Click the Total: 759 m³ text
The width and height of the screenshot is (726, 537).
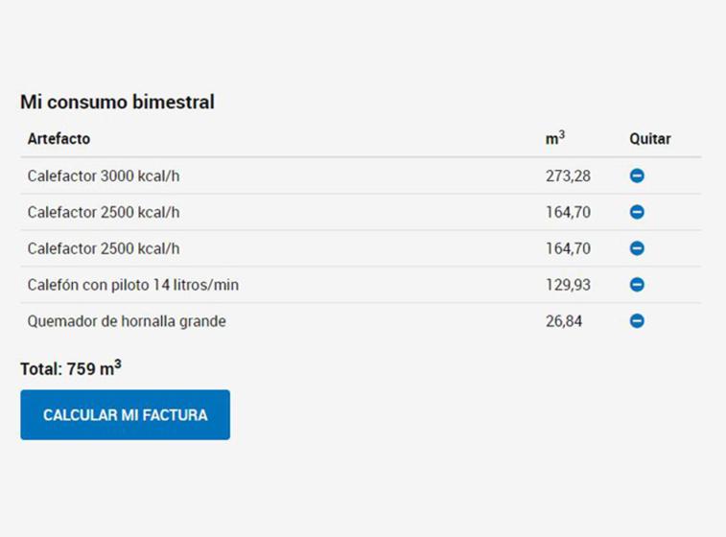pos(71,368)
